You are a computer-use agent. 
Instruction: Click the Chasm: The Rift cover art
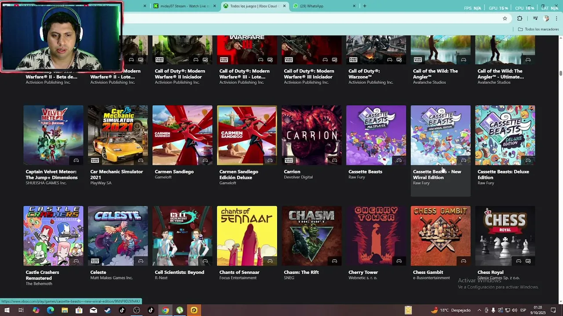point(311,236)
